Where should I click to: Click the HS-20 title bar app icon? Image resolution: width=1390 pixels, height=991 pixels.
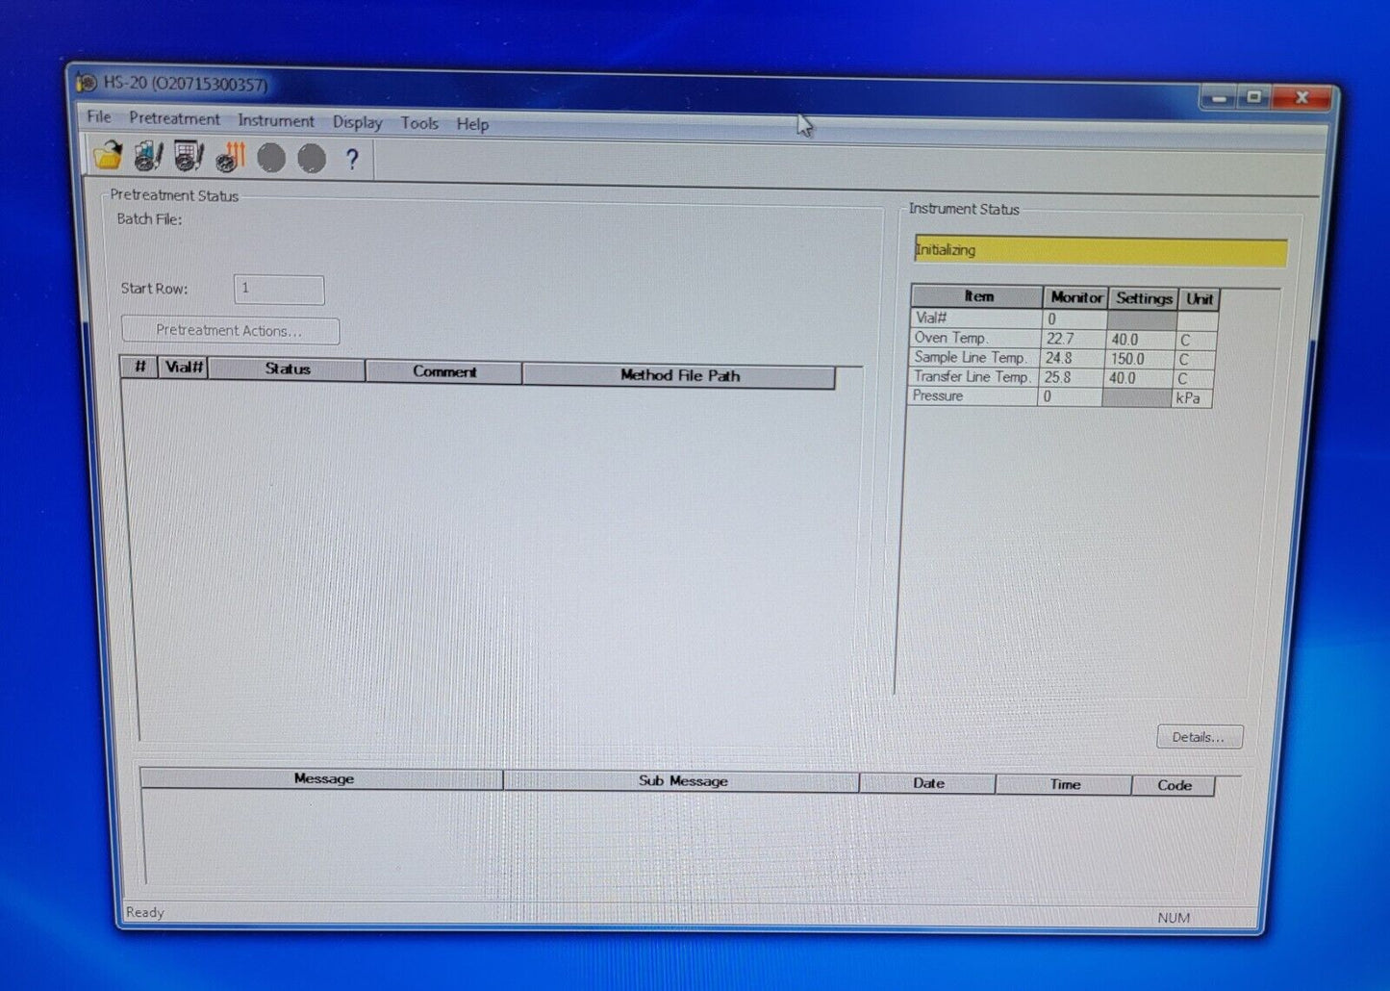[x=87, y=83]
